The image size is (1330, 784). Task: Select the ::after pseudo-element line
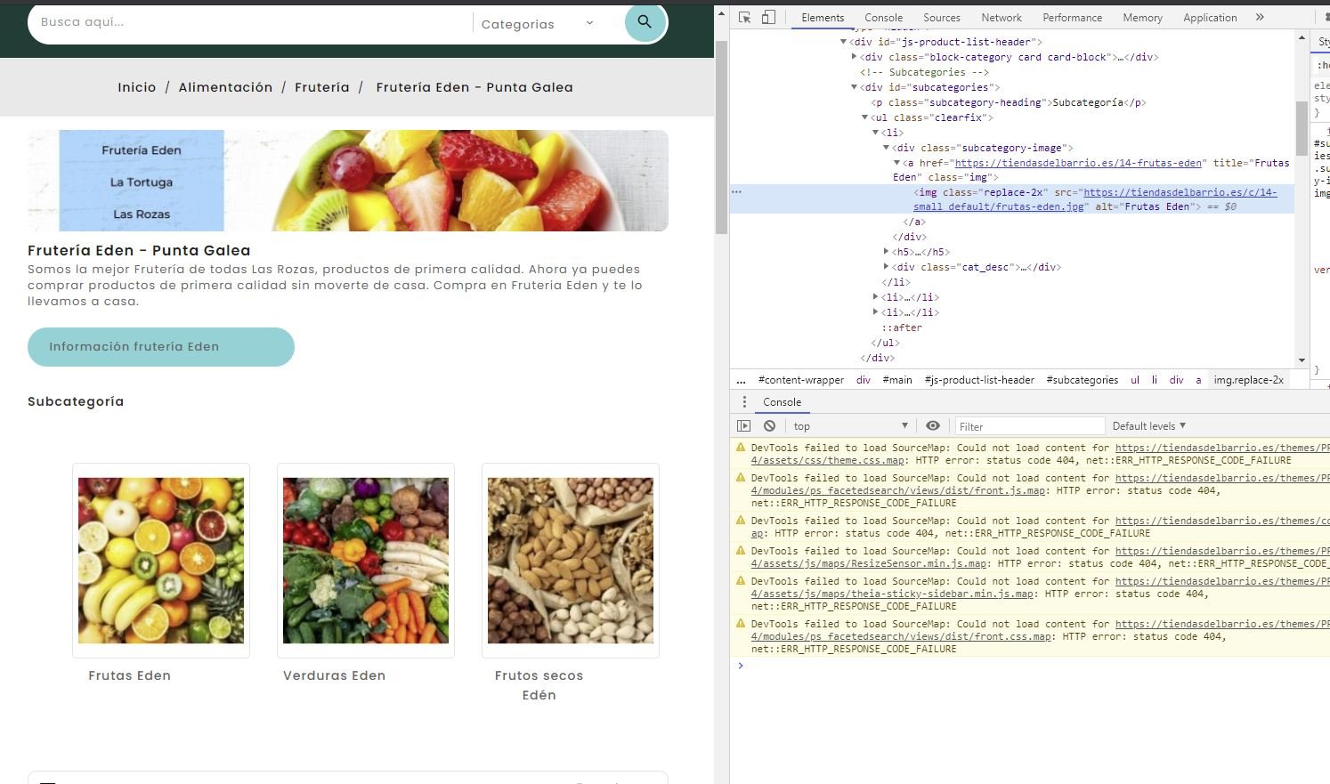coord(902,327)
